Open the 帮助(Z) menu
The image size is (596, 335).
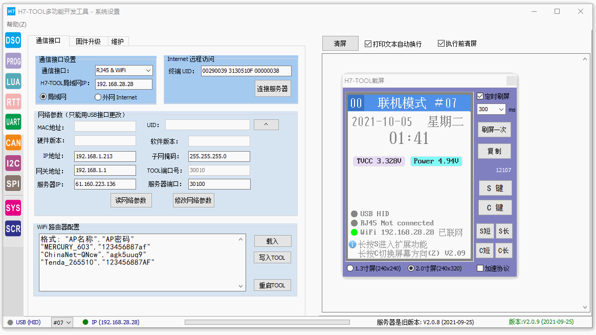[x=16, y=25]
